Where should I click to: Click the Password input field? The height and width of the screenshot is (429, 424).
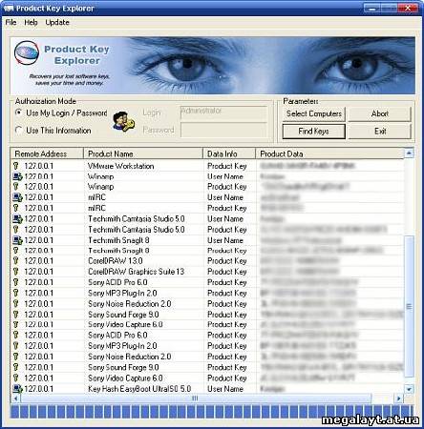pyautogui.click(x=223, y=130)
